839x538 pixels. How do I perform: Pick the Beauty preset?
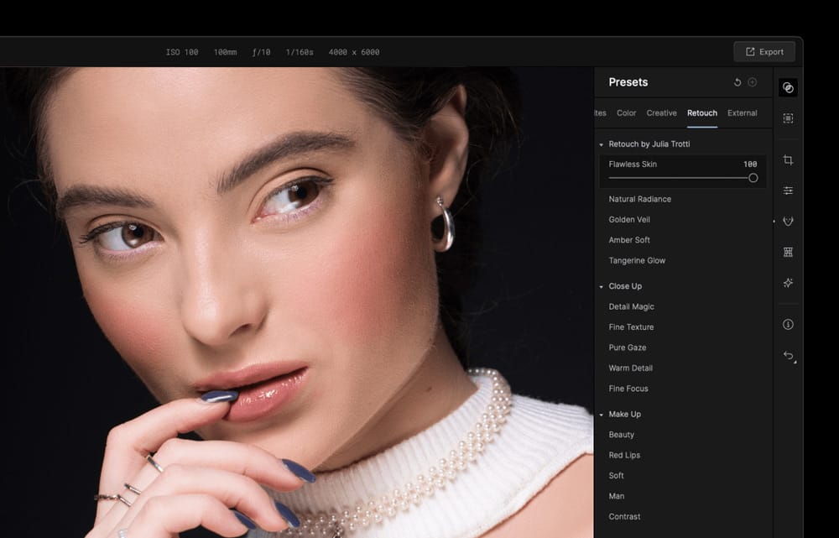click(x=621, y=435)
